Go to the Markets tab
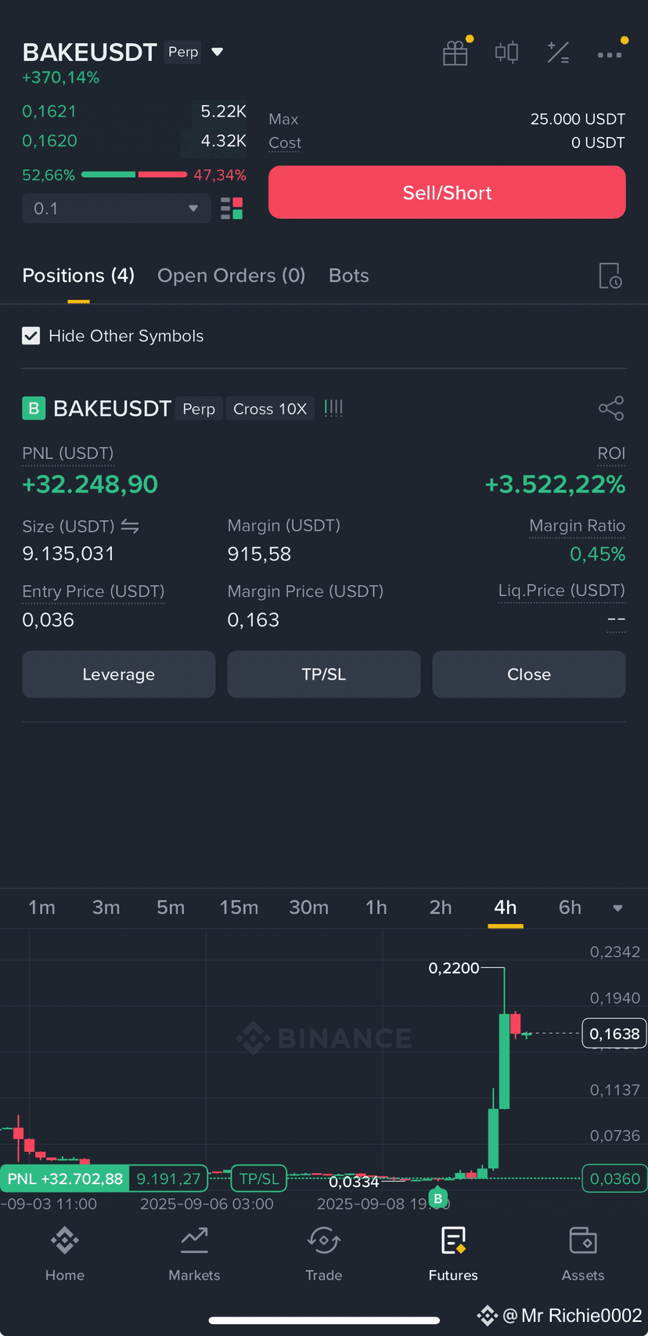Viewport: 648px width, 1336px height. point(194,1254)
